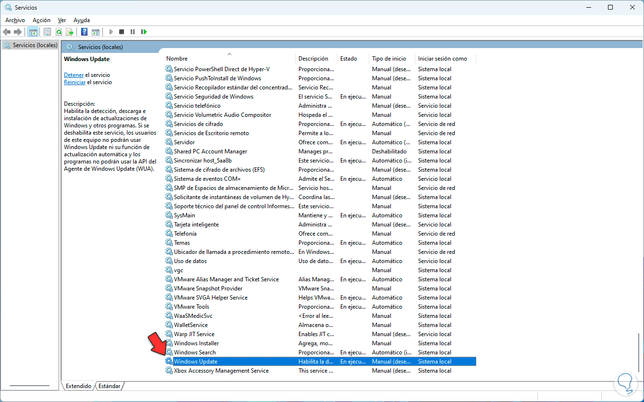Image resolution: width=644 pixels, height=402 pixels.
Task: Open the Archivo menu
Action: (x=15, y=20)
